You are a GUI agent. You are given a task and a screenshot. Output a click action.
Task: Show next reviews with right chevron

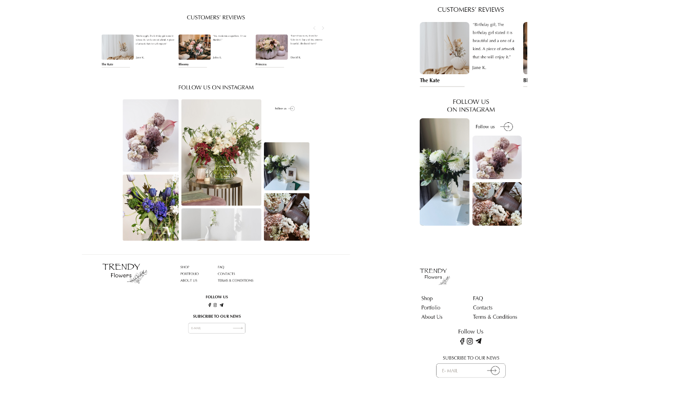(x=323, y=28)
